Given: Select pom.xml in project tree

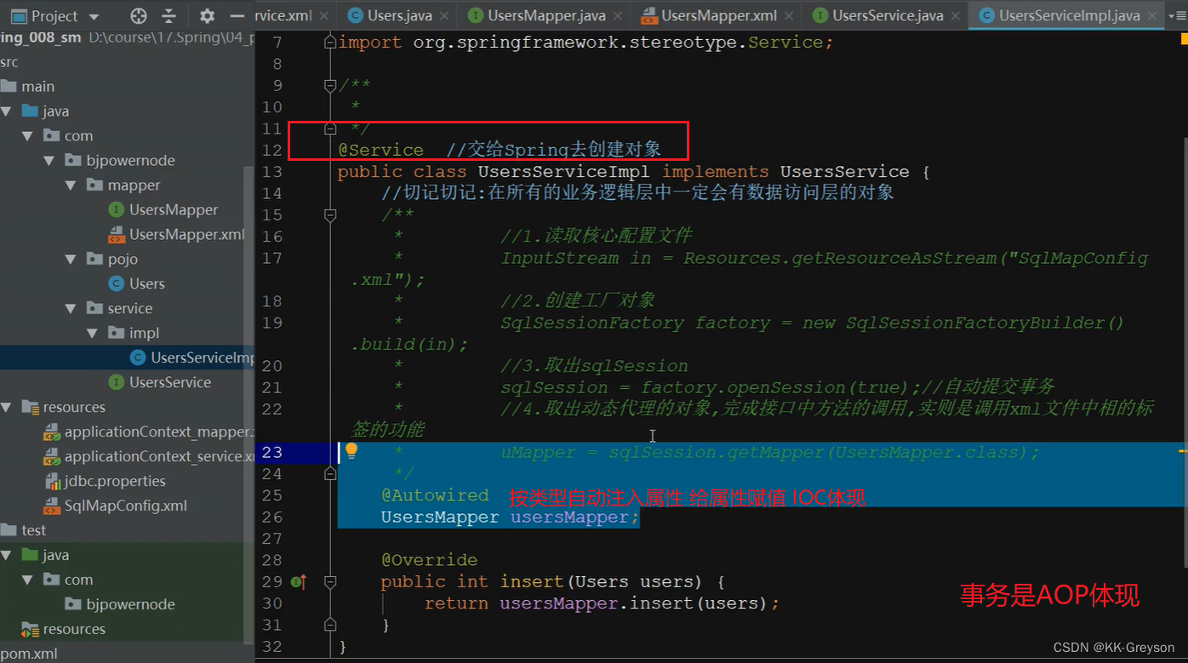Looking at the screenshot, I should (29, 654).
